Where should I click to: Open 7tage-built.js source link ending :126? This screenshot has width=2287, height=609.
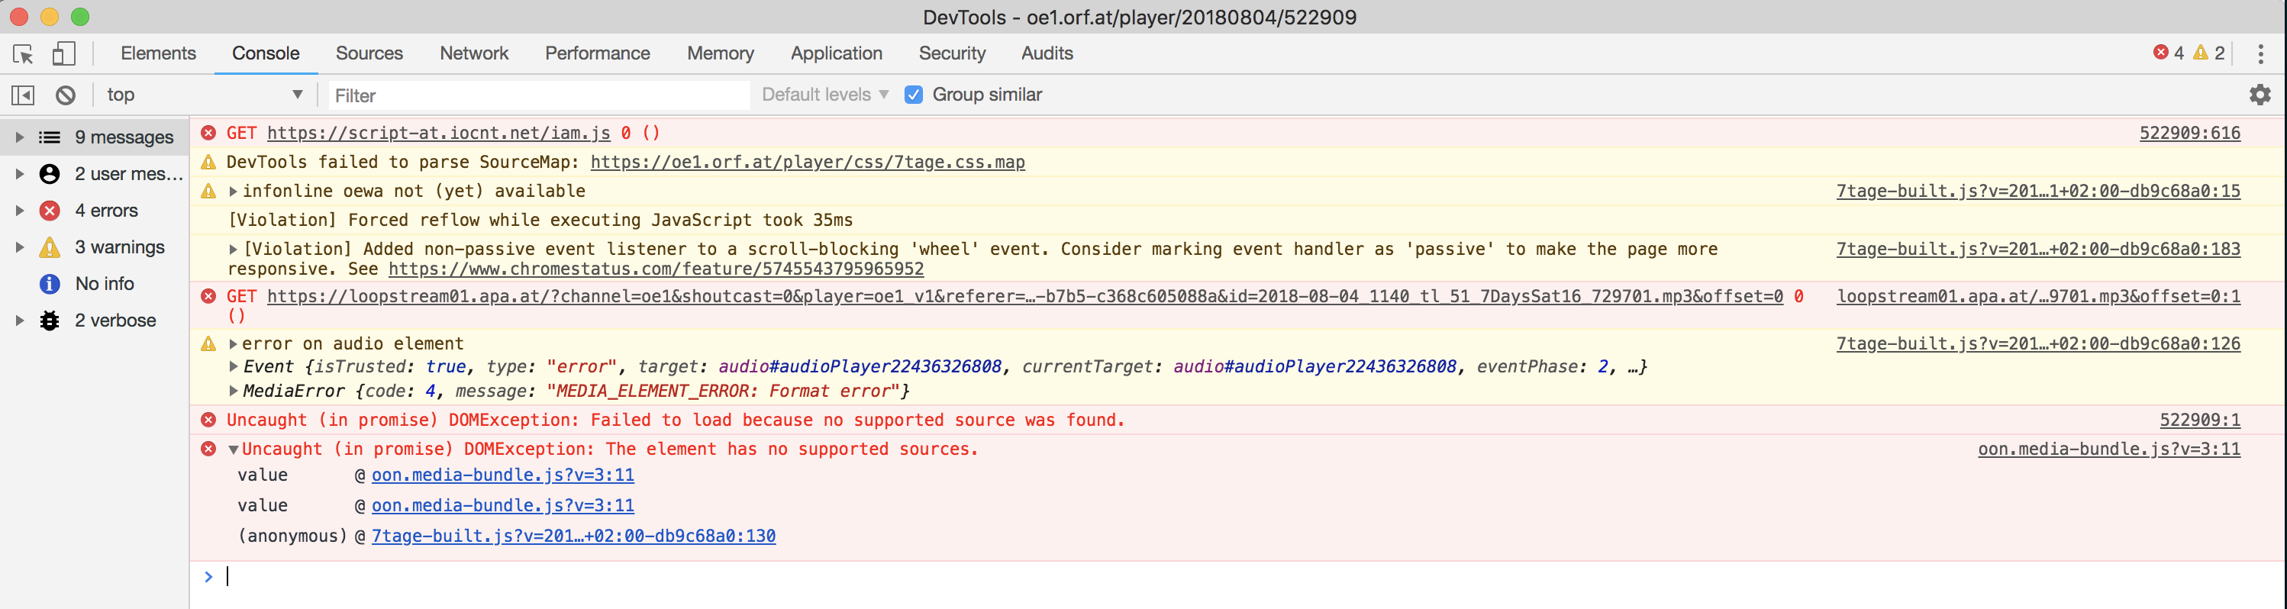(x=2038, y=343)
